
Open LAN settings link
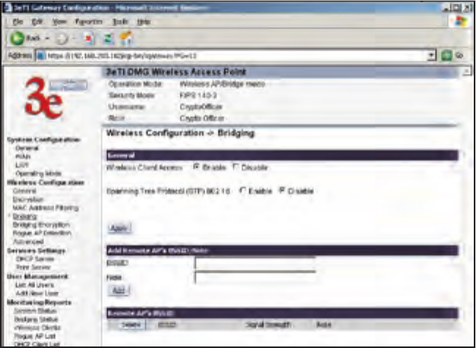22,166
